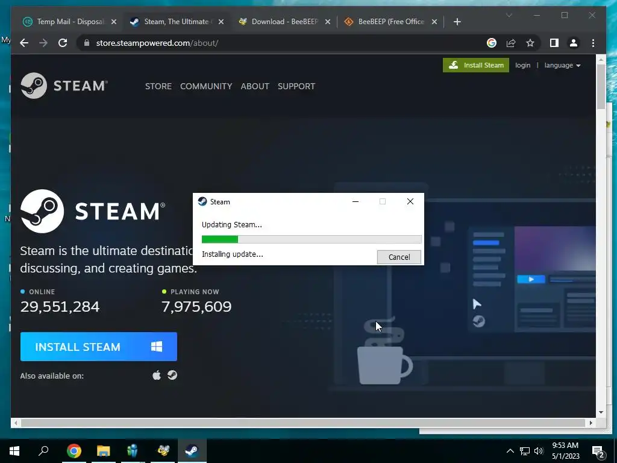This screenshot has width=617, height=463.
Task: Cancel the Steam update
Action: pyautogui.click(x=399, y=257)
